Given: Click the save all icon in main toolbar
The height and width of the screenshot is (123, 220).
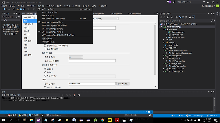Looking at the screenshot, I should point(24,9).
